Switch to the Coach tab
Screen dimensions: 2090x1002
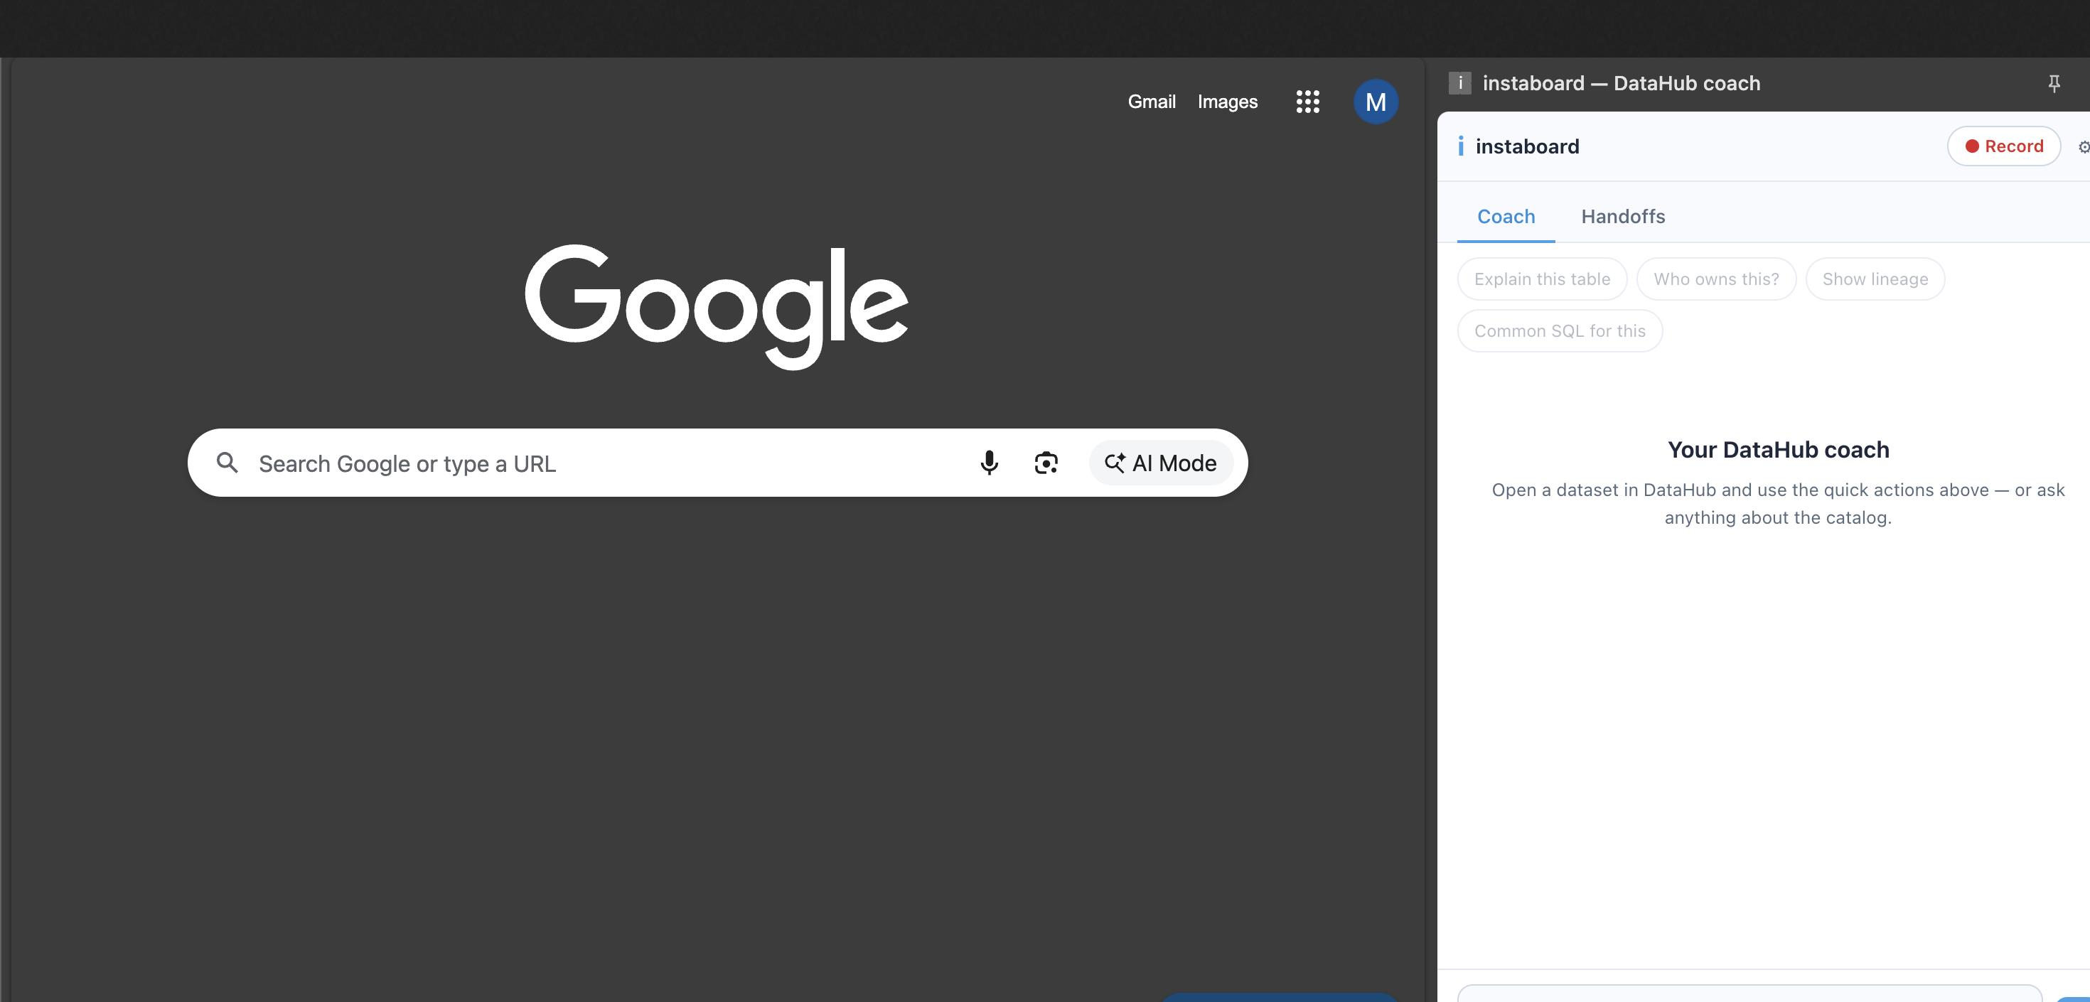[x=1506, y=217]
